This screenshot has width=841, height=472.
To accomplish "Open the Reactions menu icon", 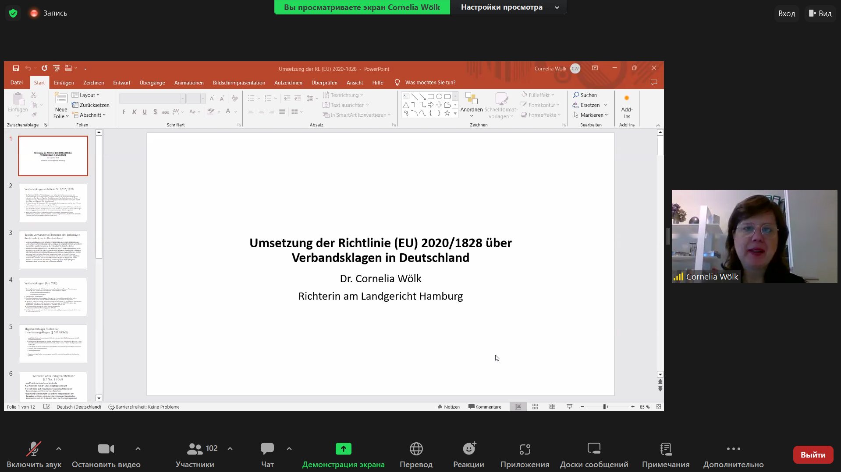I will (x=468, y=449).
